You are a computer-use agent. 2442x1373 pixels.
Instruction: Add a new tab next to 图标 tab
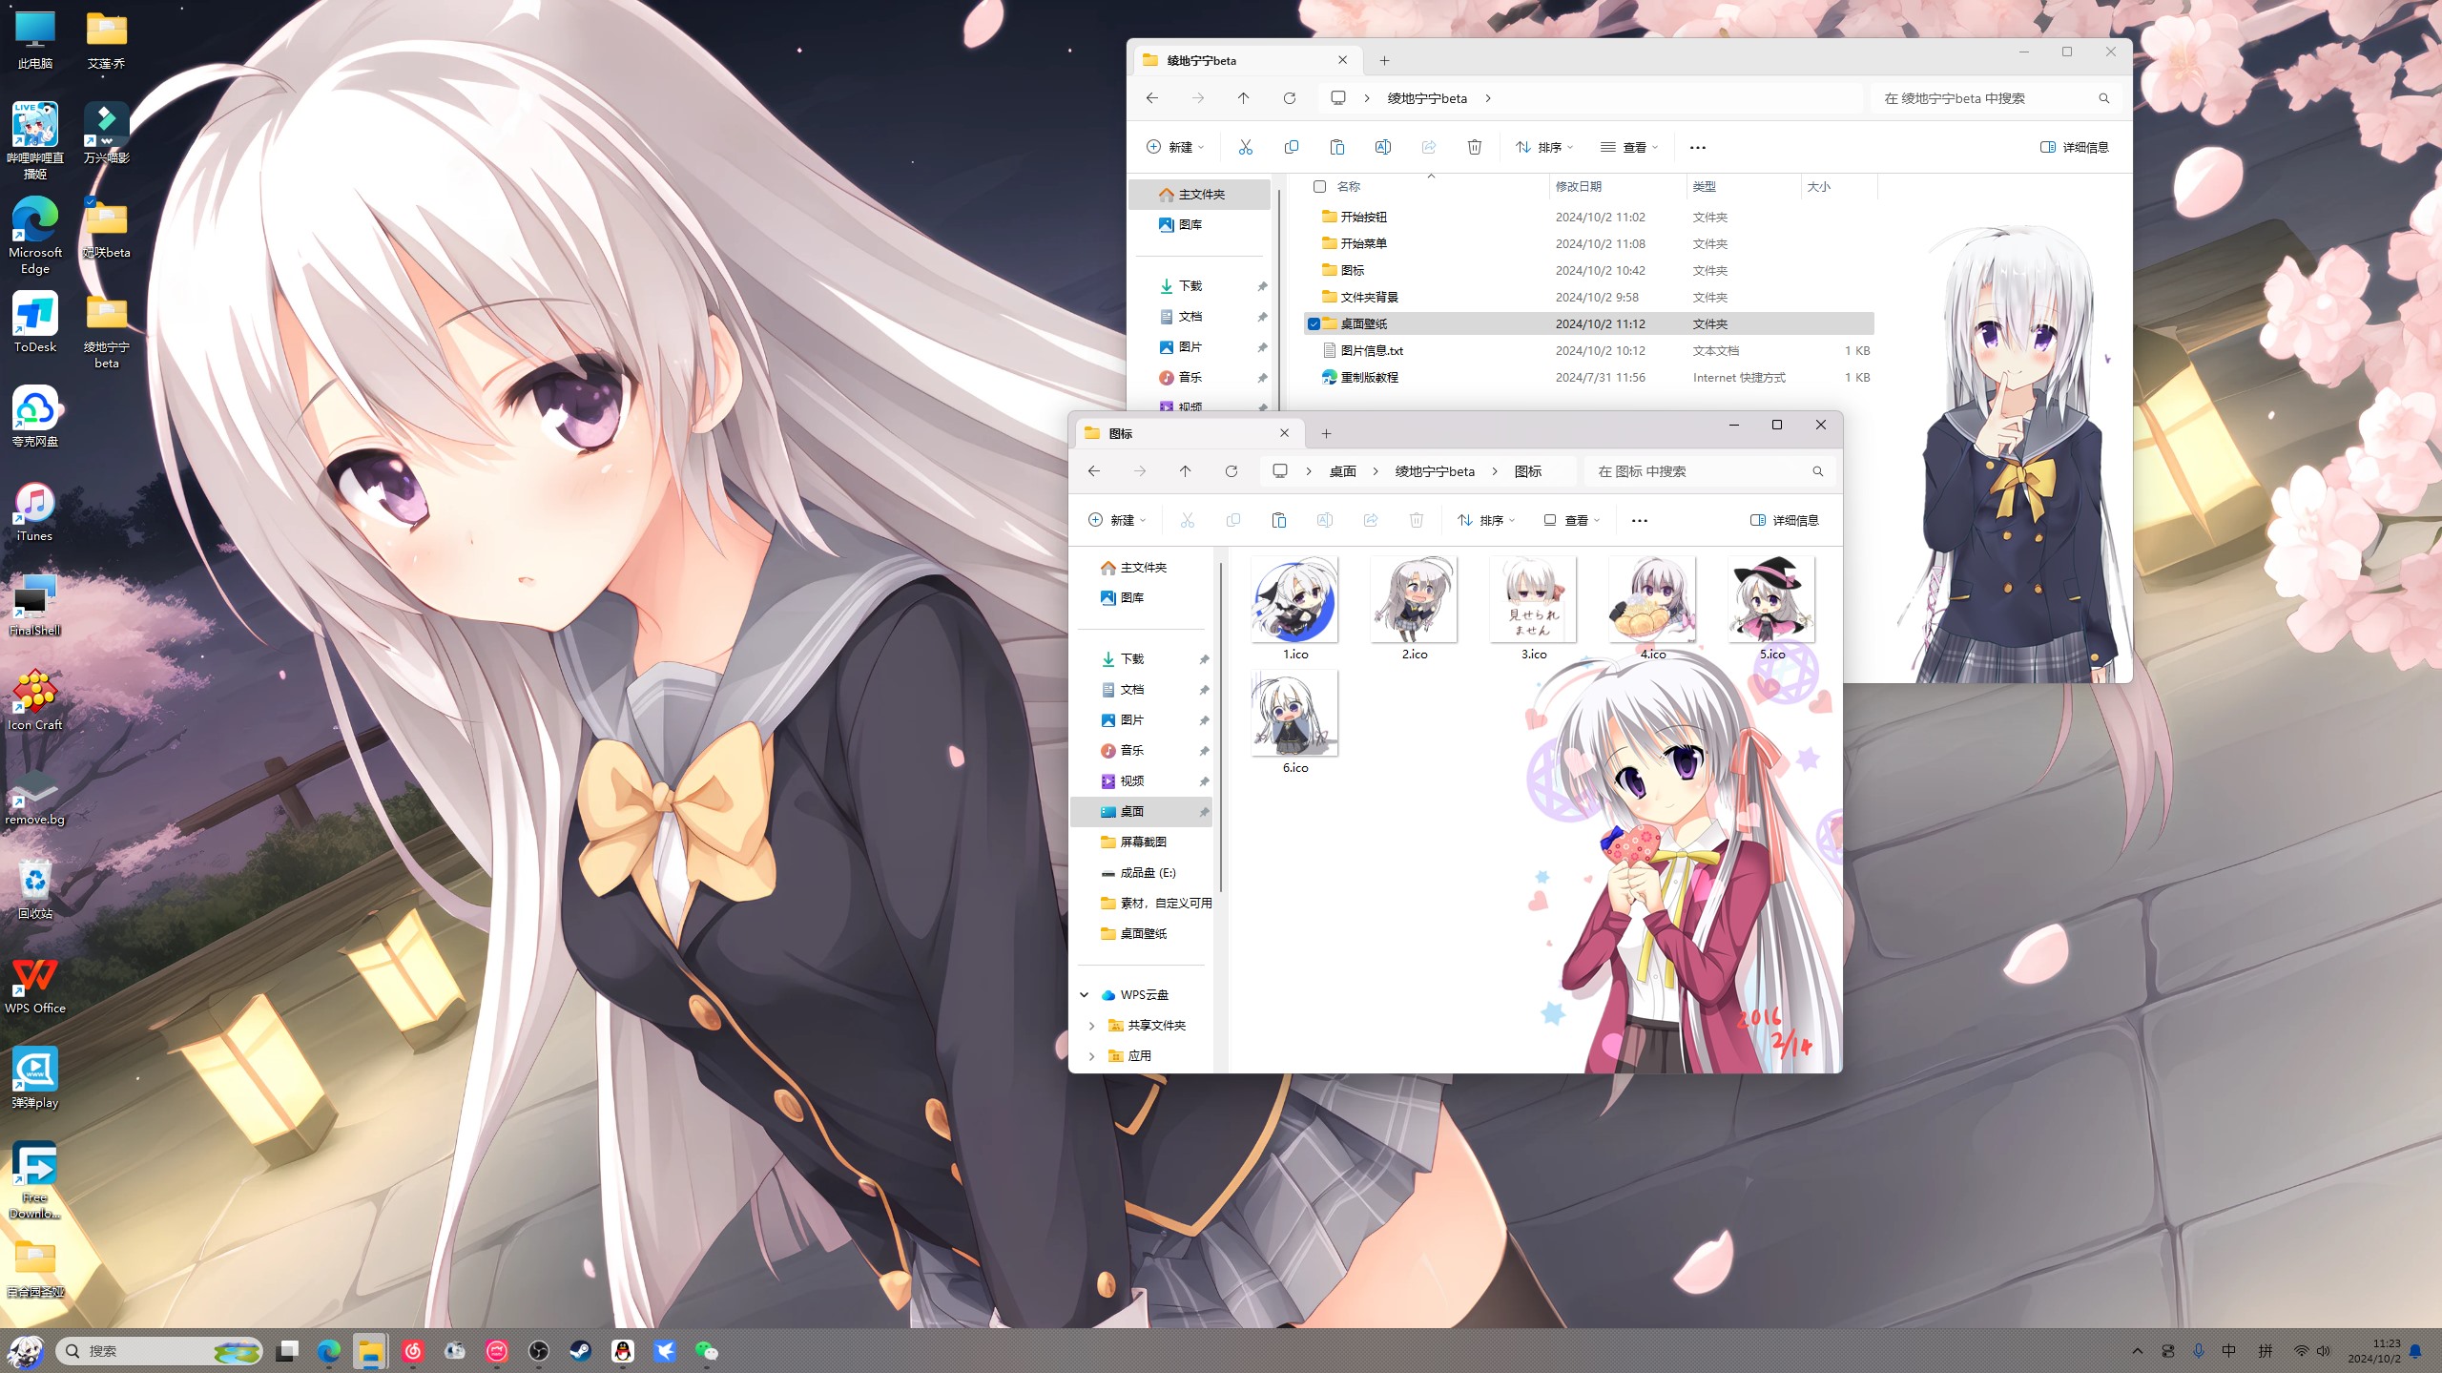pyautogui.click(x=1326, y=434)
